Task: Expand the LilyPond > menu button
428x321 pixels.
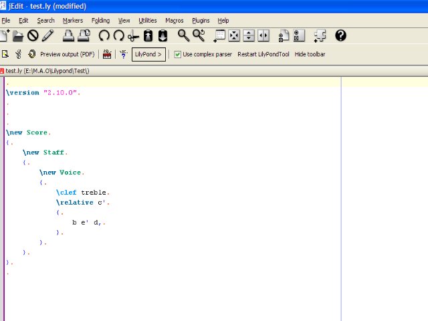Action: pos(148,54)
